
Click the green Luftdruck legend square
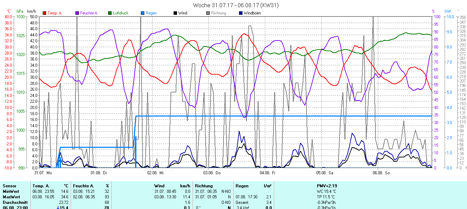(110, 13)
